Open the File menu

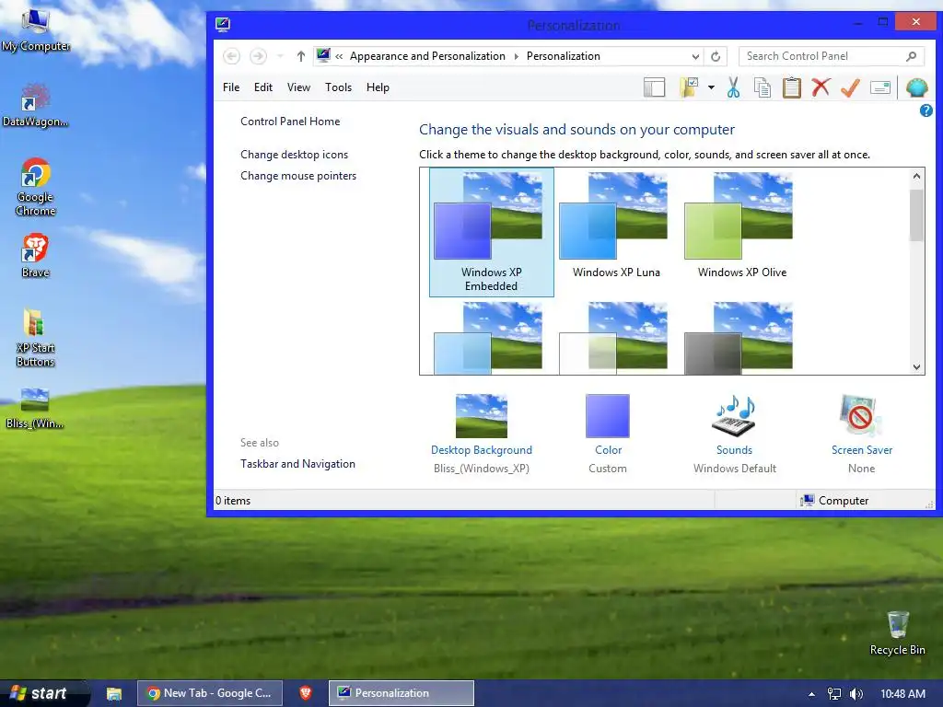231,87
